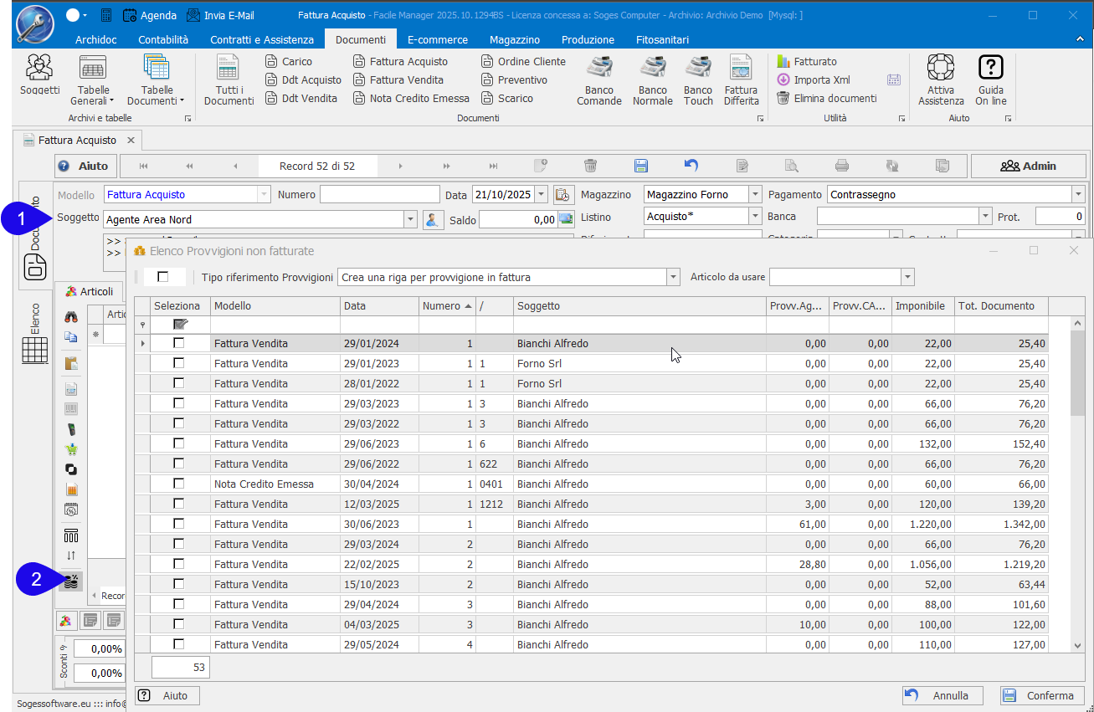Screen dimensions: 1094x712
Task: Click the binoculars search icon in Articoli sidebar
Action: coord(71,317)
